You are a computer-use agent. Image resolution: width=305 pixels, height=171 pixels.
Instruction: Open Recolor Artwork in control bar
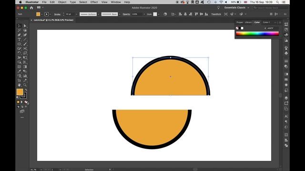[x=165, y=14]
